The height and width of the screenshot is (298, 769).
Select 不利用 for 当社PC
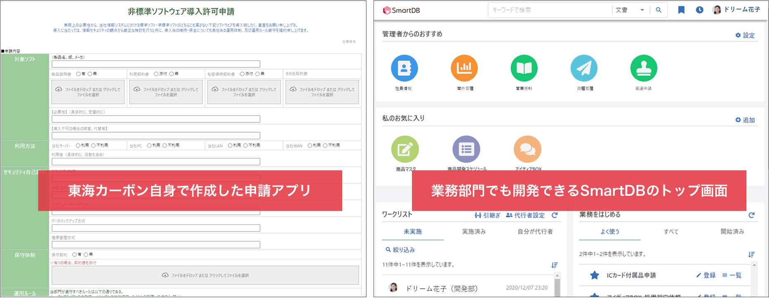point(165,145)
